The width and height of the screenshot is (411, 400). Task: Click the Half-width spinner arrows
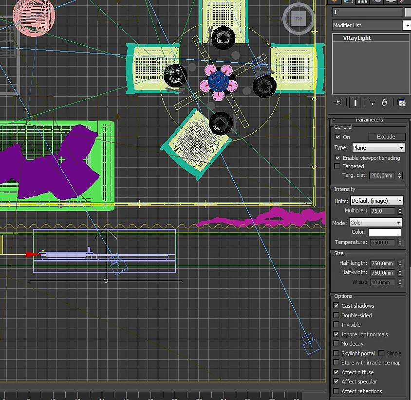(400, 273)
